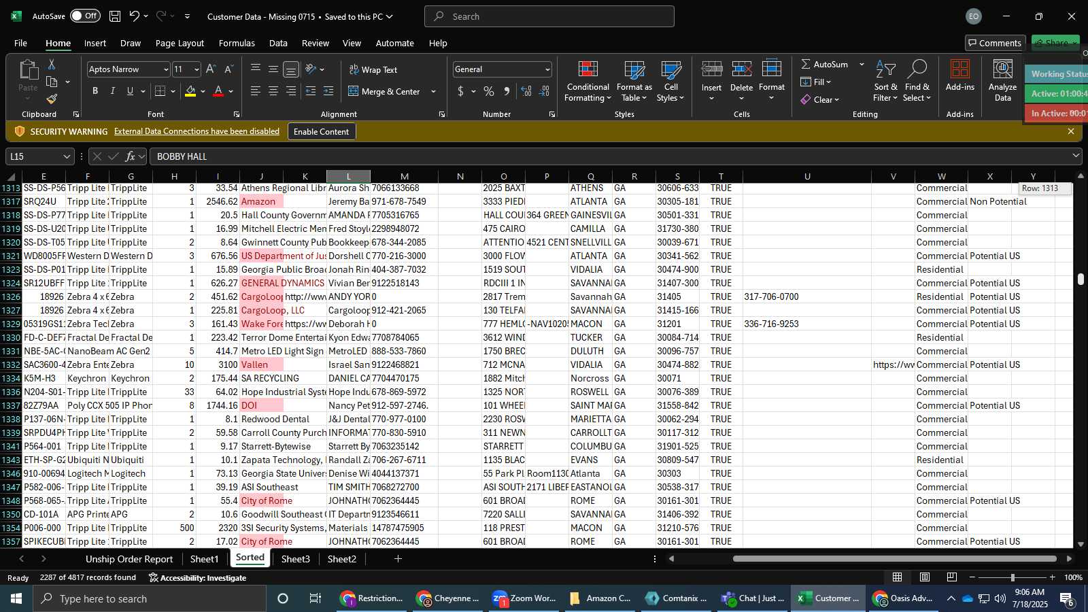Open the number format General dropdown
1088x612 pixels.
[x=547, y=69]
